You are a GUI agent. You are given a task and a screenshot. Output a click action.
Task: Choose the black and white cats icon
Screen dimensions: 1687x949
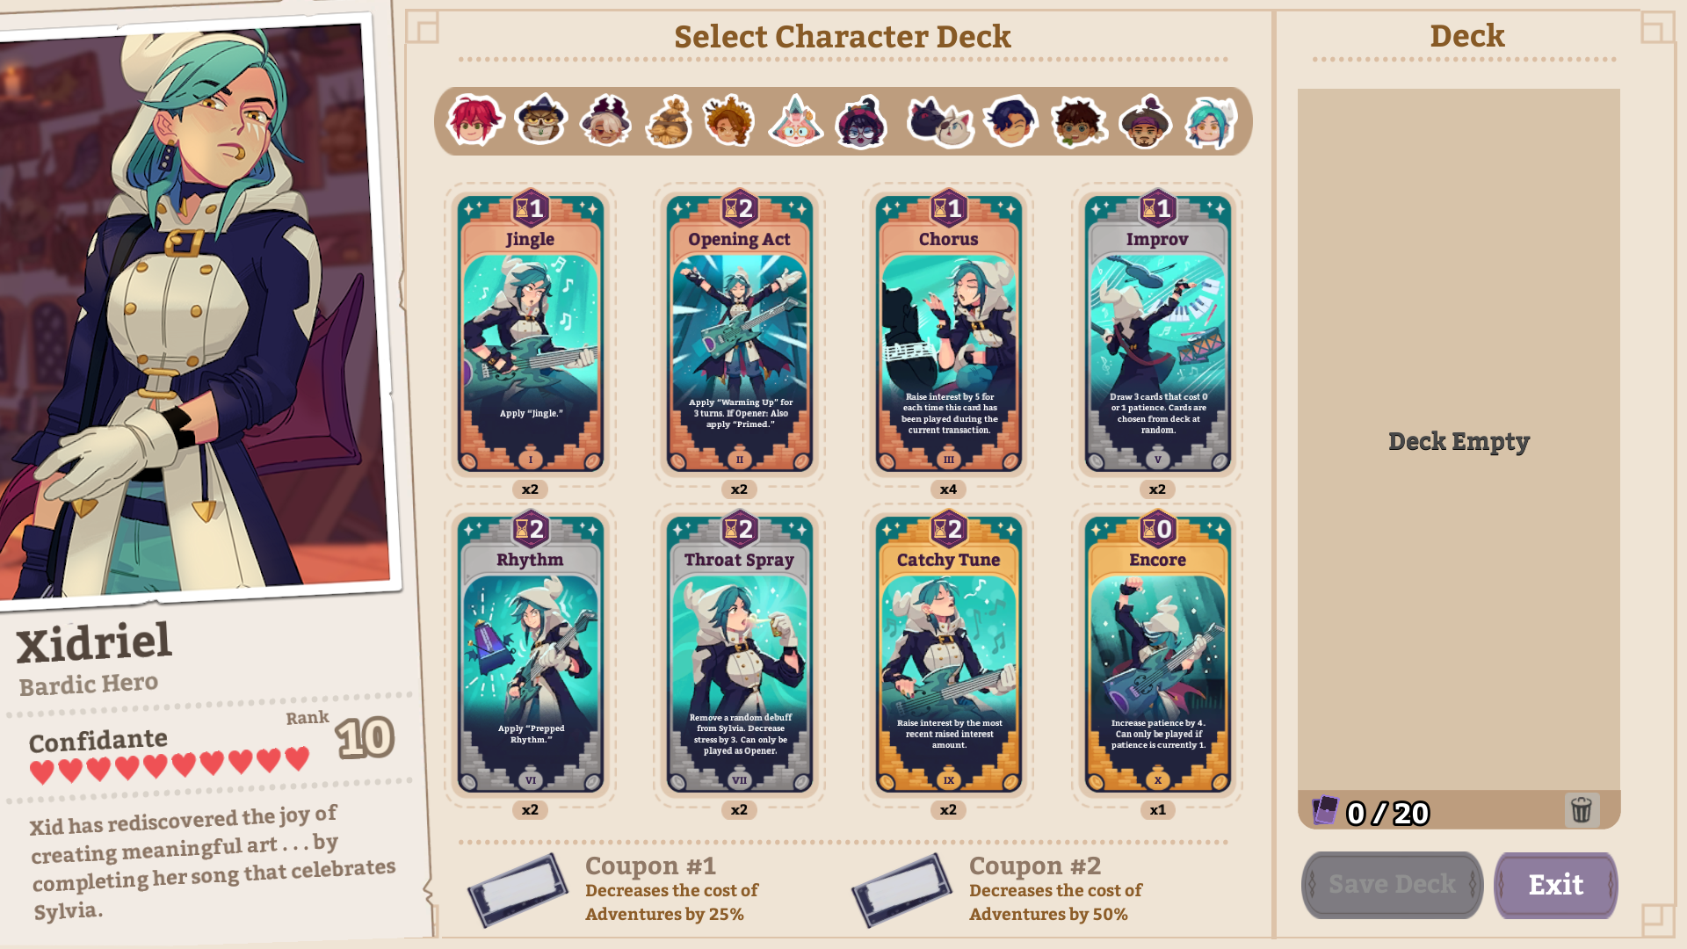tap(939, 121)
